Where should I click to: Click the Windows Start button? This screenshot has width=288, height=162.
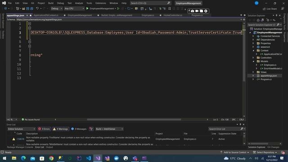click(x=4, y=158)
